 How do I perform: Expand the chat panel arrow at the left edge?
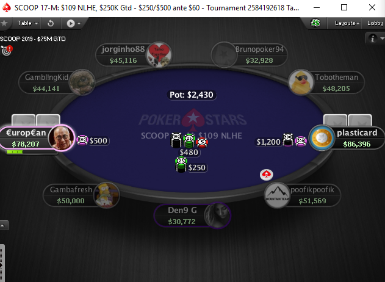2,225
